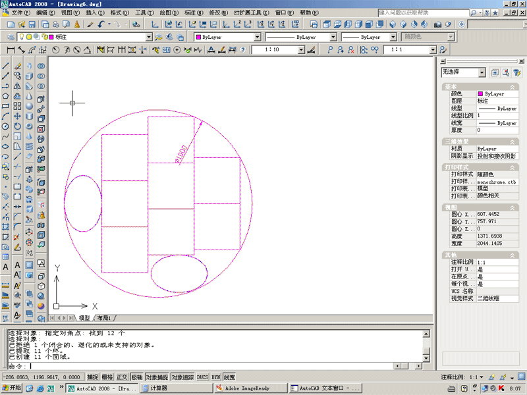This screenshot has width=527, height=395.
Task: Select the Multiline Text tool
Action: point(5,267)
